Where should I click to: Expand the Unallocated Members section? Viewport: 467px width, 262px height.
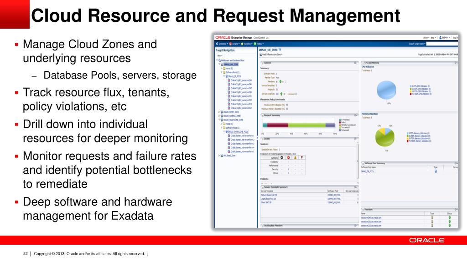(262, 226)
